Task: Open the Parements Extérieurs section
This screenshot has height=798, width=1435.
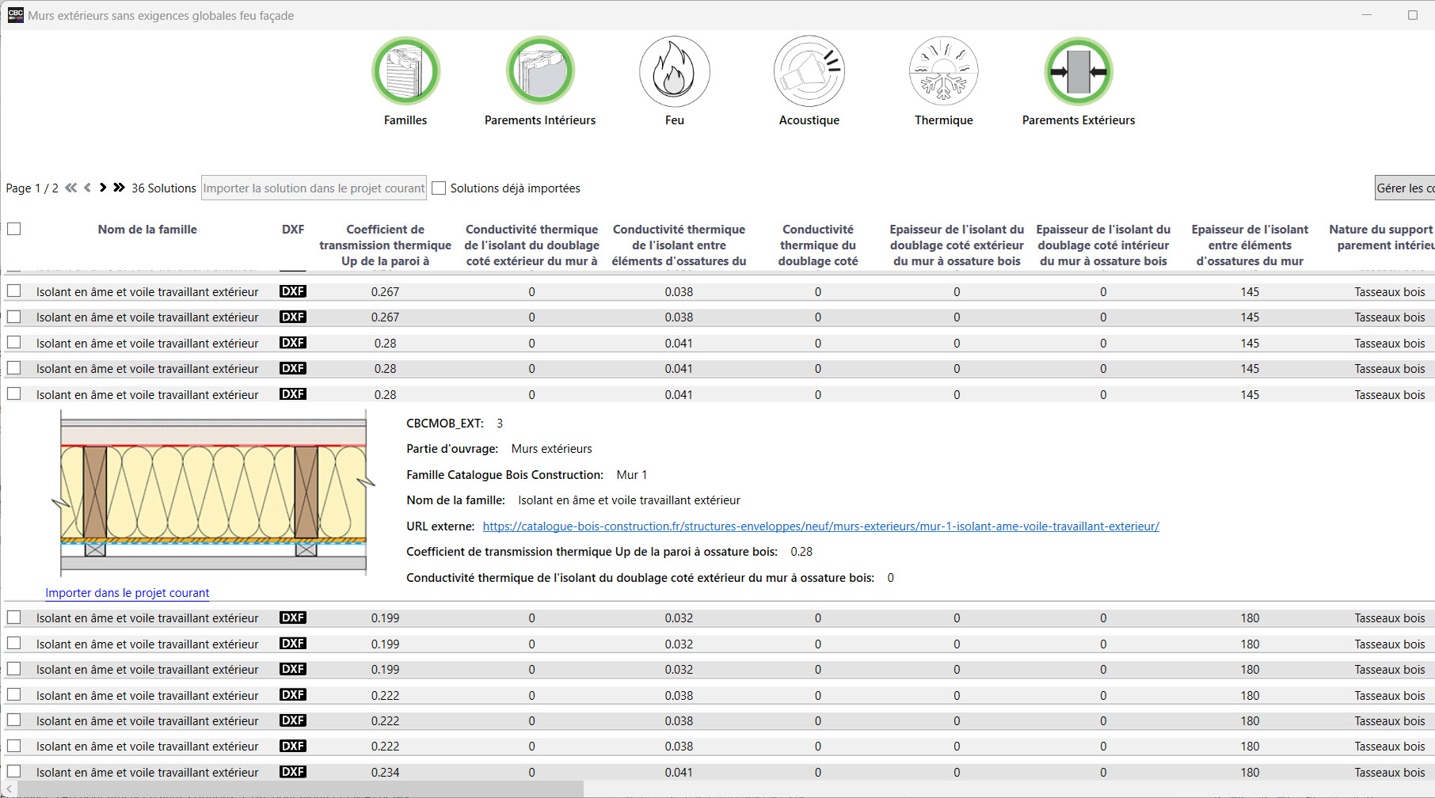Action: click(x=1078, y=71)
